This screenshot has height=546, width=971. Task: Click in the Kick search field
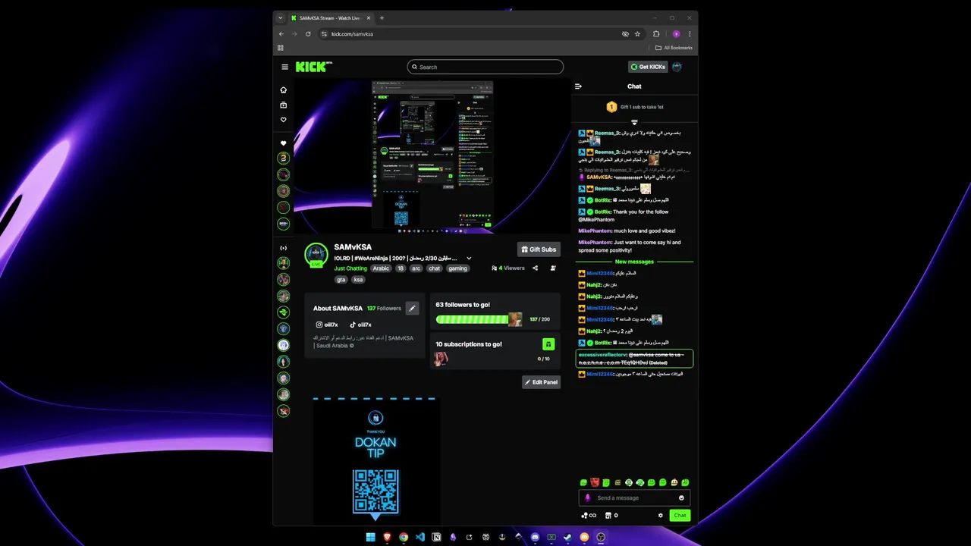485,67
